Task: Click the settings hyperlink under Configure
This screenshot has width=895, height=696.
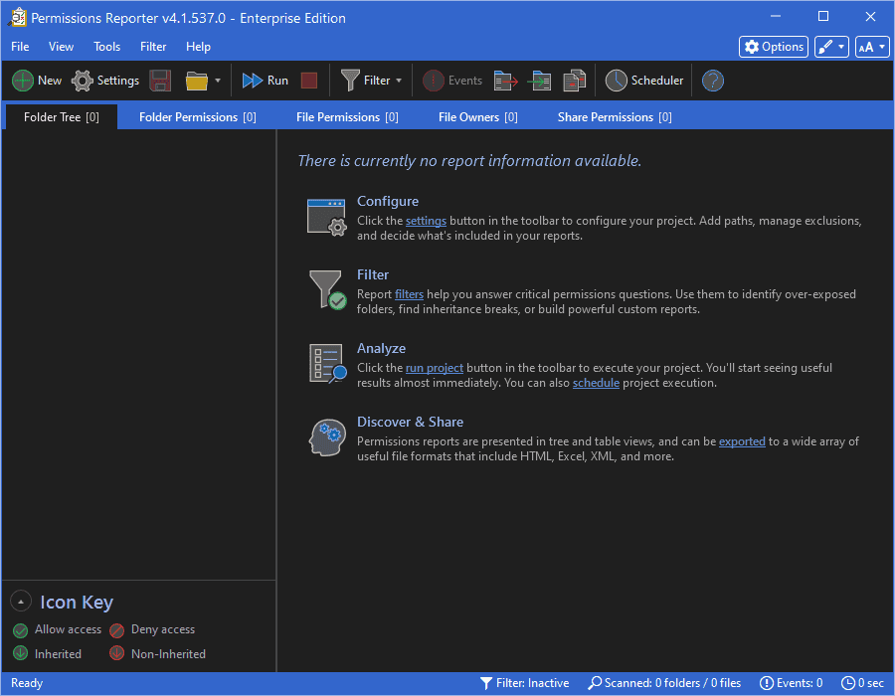Action: point(426,221)
